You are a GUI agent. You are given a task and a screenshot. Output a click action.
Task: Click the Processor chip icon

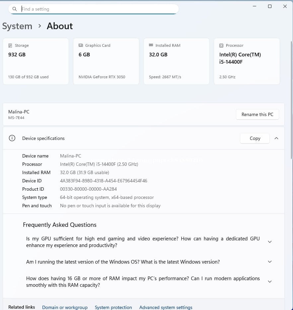click(x=221, y=45)
